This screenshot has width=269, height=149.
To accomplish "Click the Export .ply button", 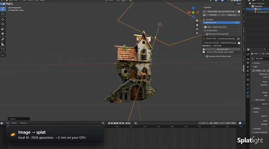I will (230, 15).
